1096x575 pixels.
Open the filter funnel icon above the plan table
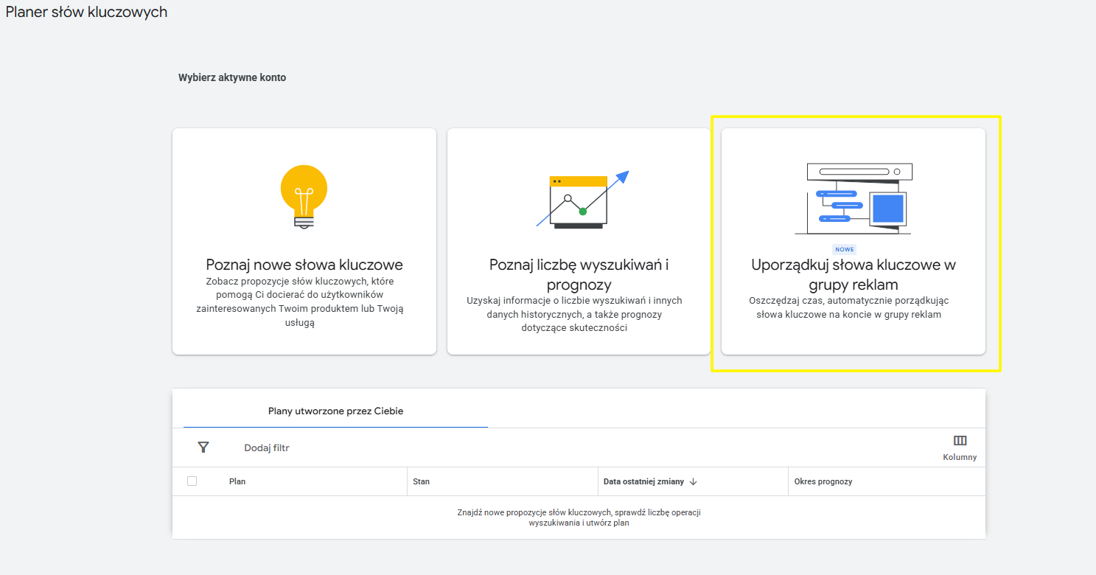pos(203,447)
